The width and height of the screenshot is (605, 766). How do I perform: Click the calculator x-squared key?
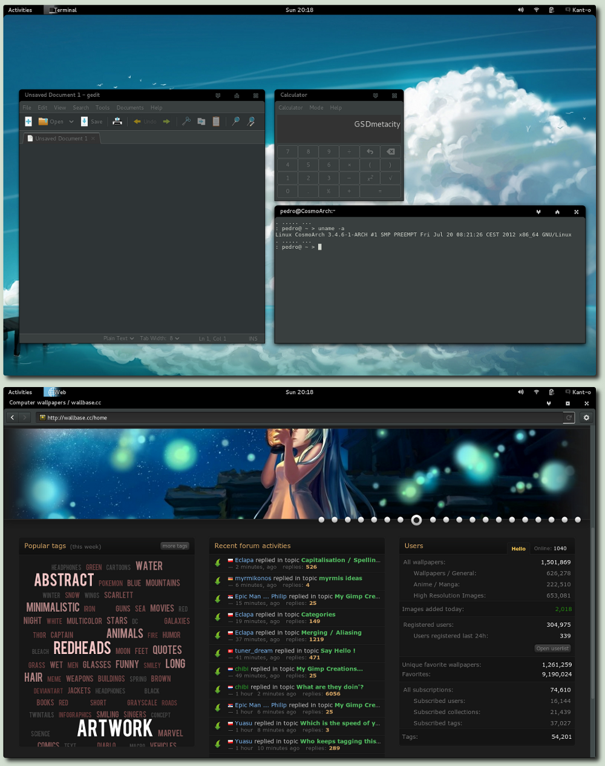(x=370, y=178)
